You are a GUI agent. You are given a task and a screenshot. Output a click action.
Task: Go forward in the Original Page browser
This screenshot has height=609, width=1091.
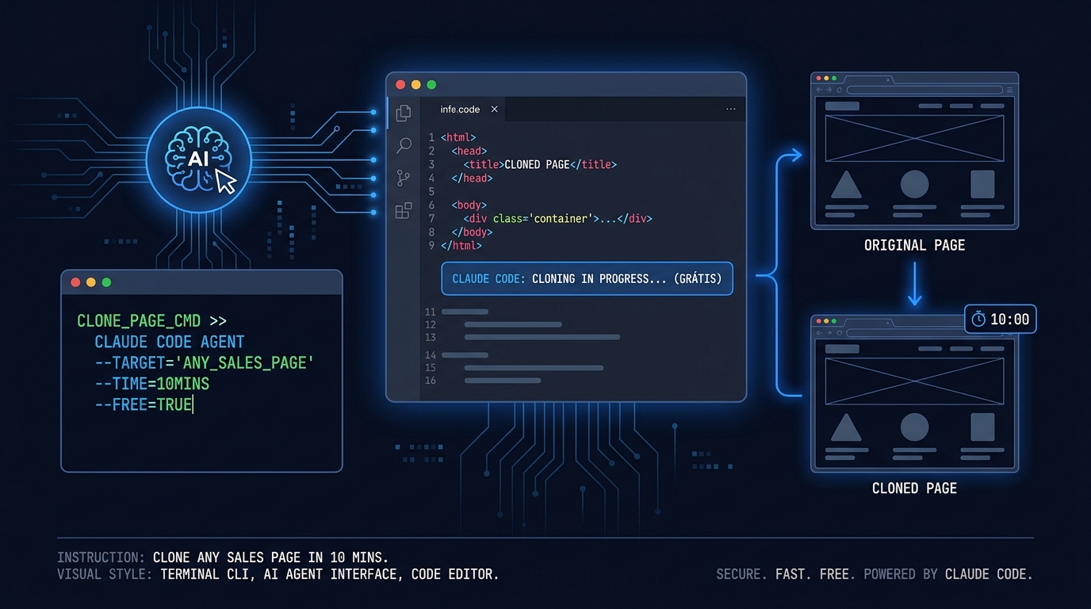829,90
